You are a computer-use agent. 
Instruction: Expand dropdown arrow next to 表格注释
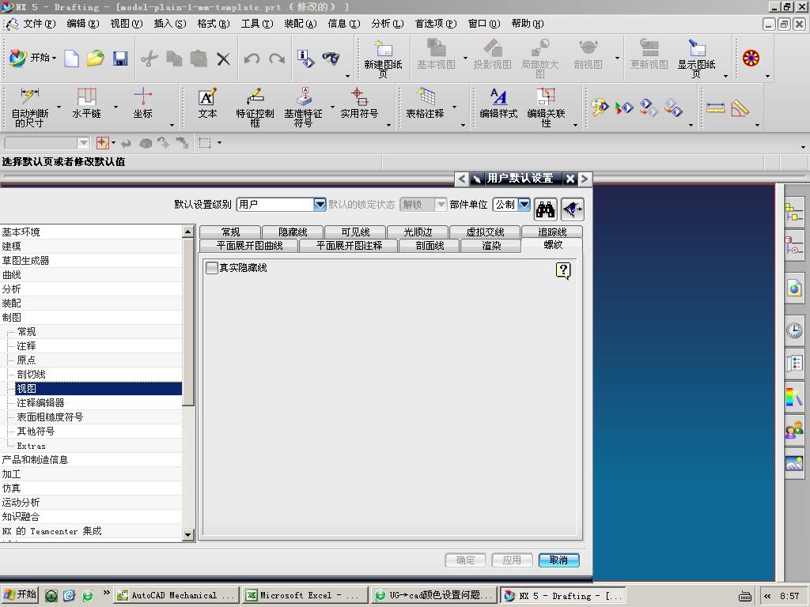coord(455,107)
